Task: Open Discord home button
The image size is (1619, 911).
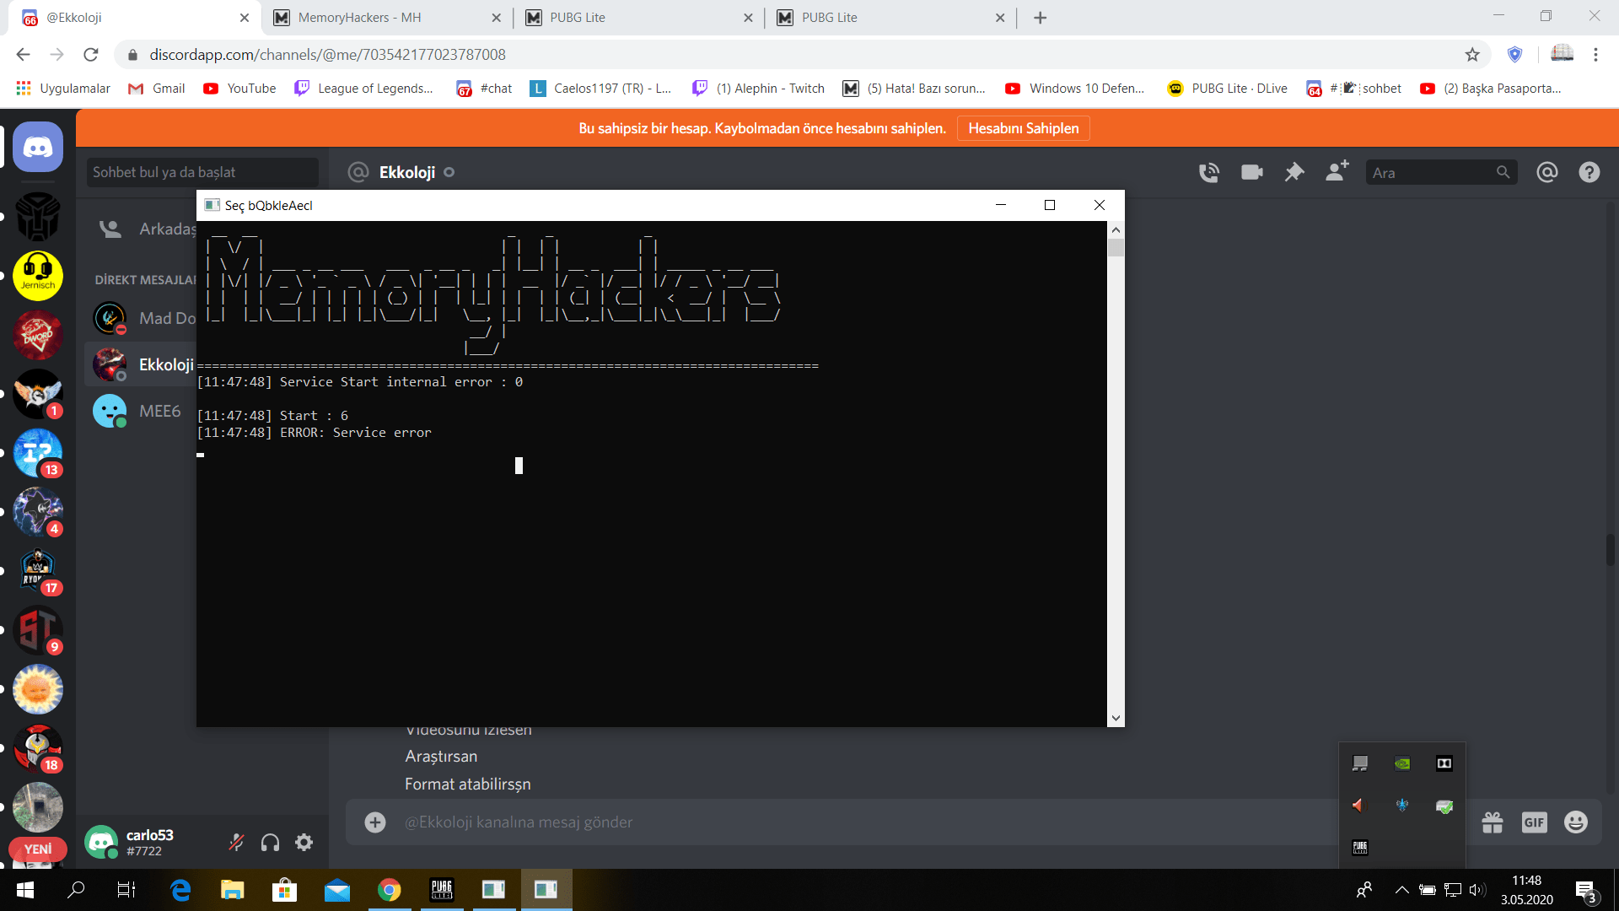Action: (38, 148)
